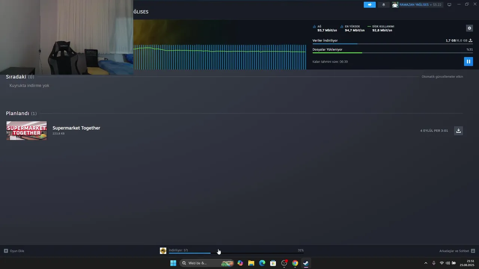Click the downloading game icon in footer
Screen dimensions: 479x269
pyautogui.click(x=163, y=251)
